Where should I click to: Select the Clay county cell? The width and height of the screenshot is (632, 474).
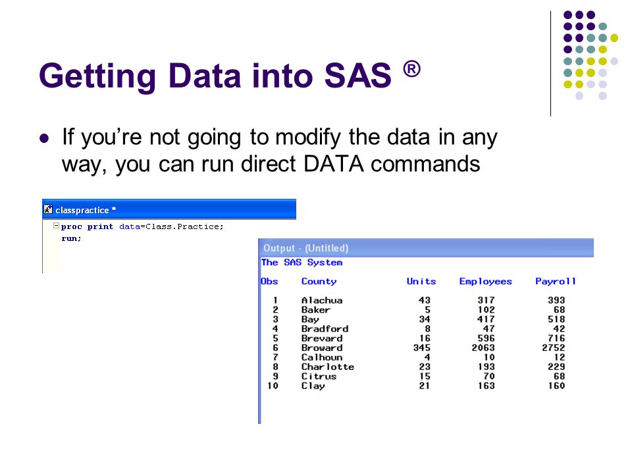pyautogui.click(x=313, y=386)
